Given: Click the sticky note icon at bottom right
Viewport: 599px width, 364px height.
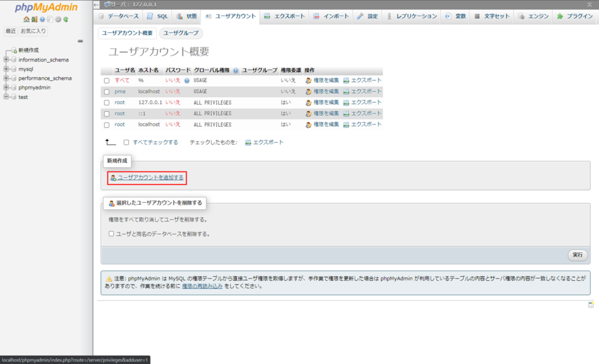Looking at the screenshot, I should pyautogui.click(x=591, y=304).
